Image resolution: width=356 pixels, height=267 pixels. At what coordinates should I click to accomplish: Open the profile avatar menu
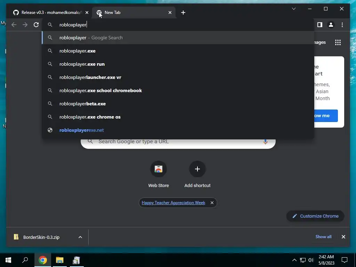coord(331,25)
